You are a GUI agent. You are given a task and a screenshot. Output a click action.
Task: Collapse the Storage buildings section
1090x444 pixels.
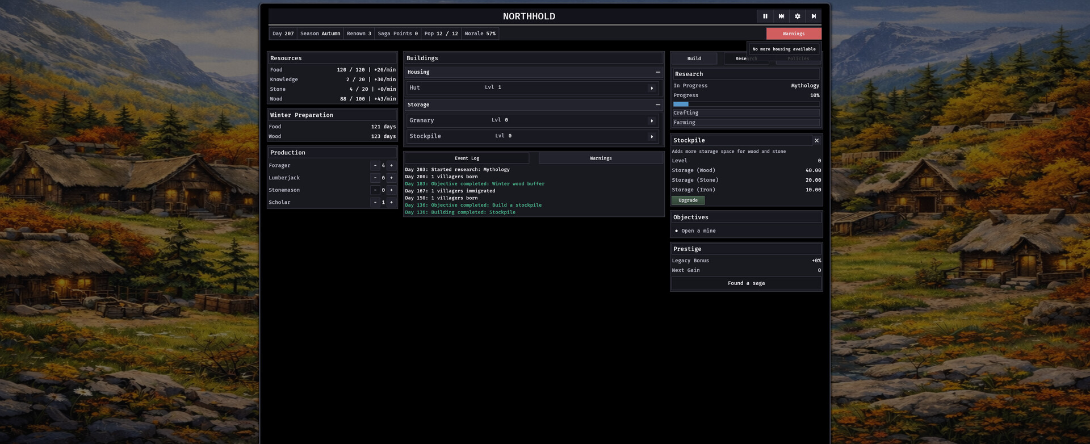pos(657,105)
